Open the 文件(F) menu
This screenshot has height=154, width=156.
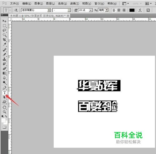click(14, 3)
